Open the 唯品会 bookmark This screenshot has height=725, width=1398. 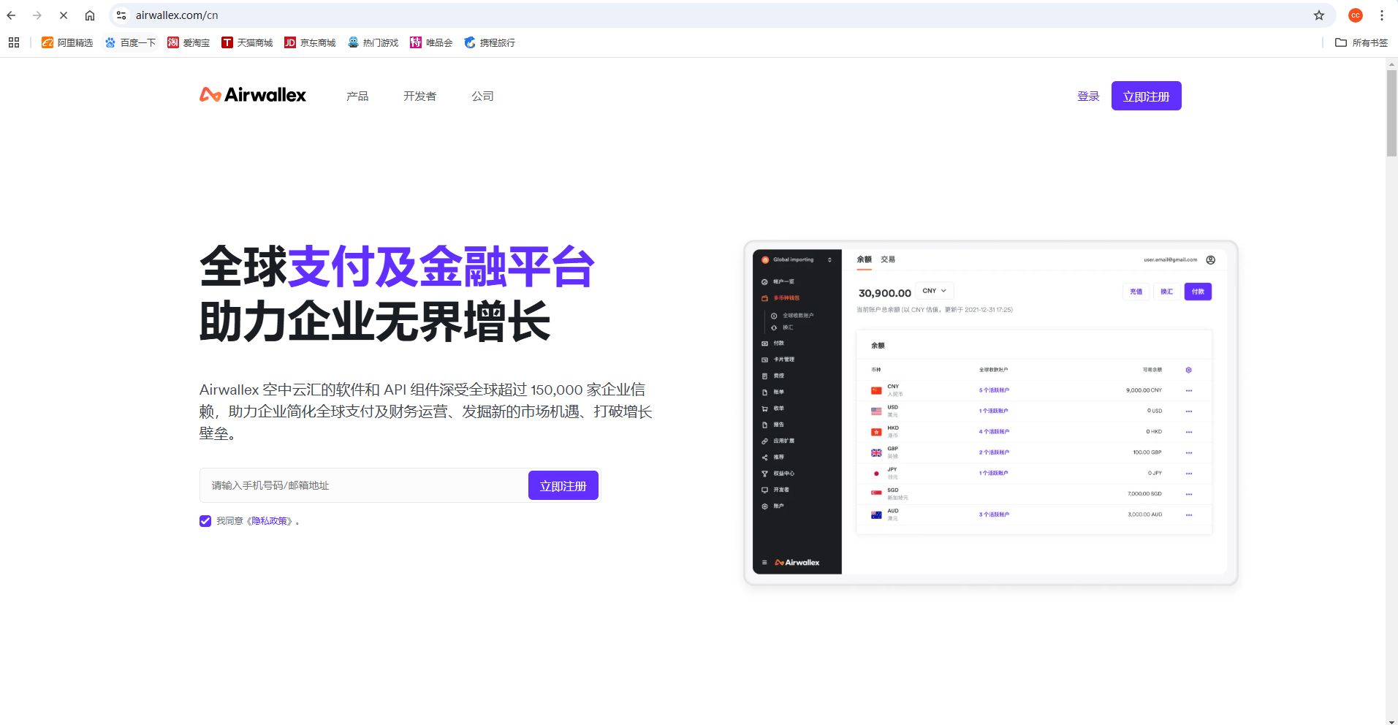(x=431, y=42)
